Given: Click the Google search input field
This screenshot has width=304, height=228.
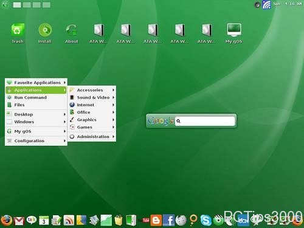Looking at the screenshot, I should 205,121.
